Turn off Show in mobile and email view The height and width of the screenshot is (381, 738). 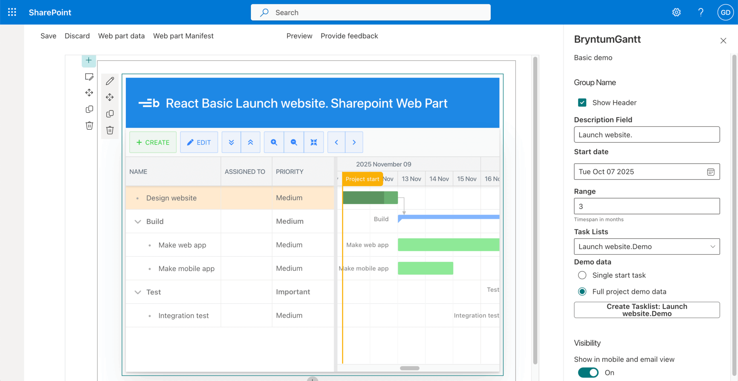pos(588,373)
